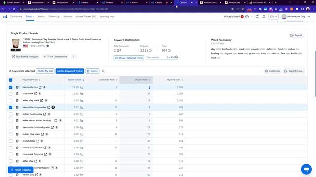Go to the Dashboard nav item
The image size is (316, 177).
16,16
